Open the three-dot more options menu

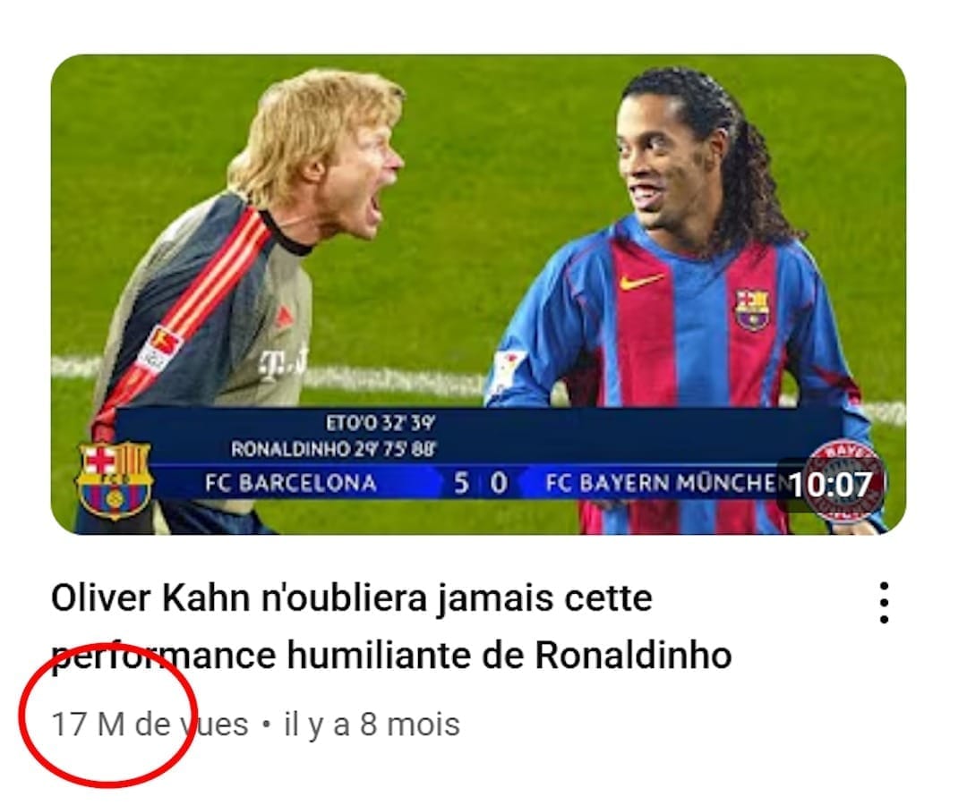[884, 603]
